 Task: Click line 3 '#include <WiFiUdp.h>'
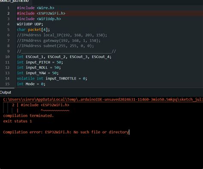39,19
